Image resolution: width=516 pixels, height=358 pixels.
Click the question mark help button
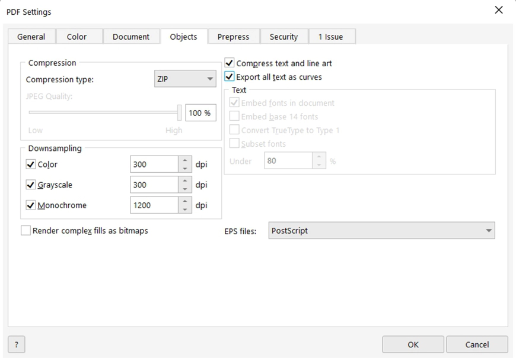tap(17, 344)
